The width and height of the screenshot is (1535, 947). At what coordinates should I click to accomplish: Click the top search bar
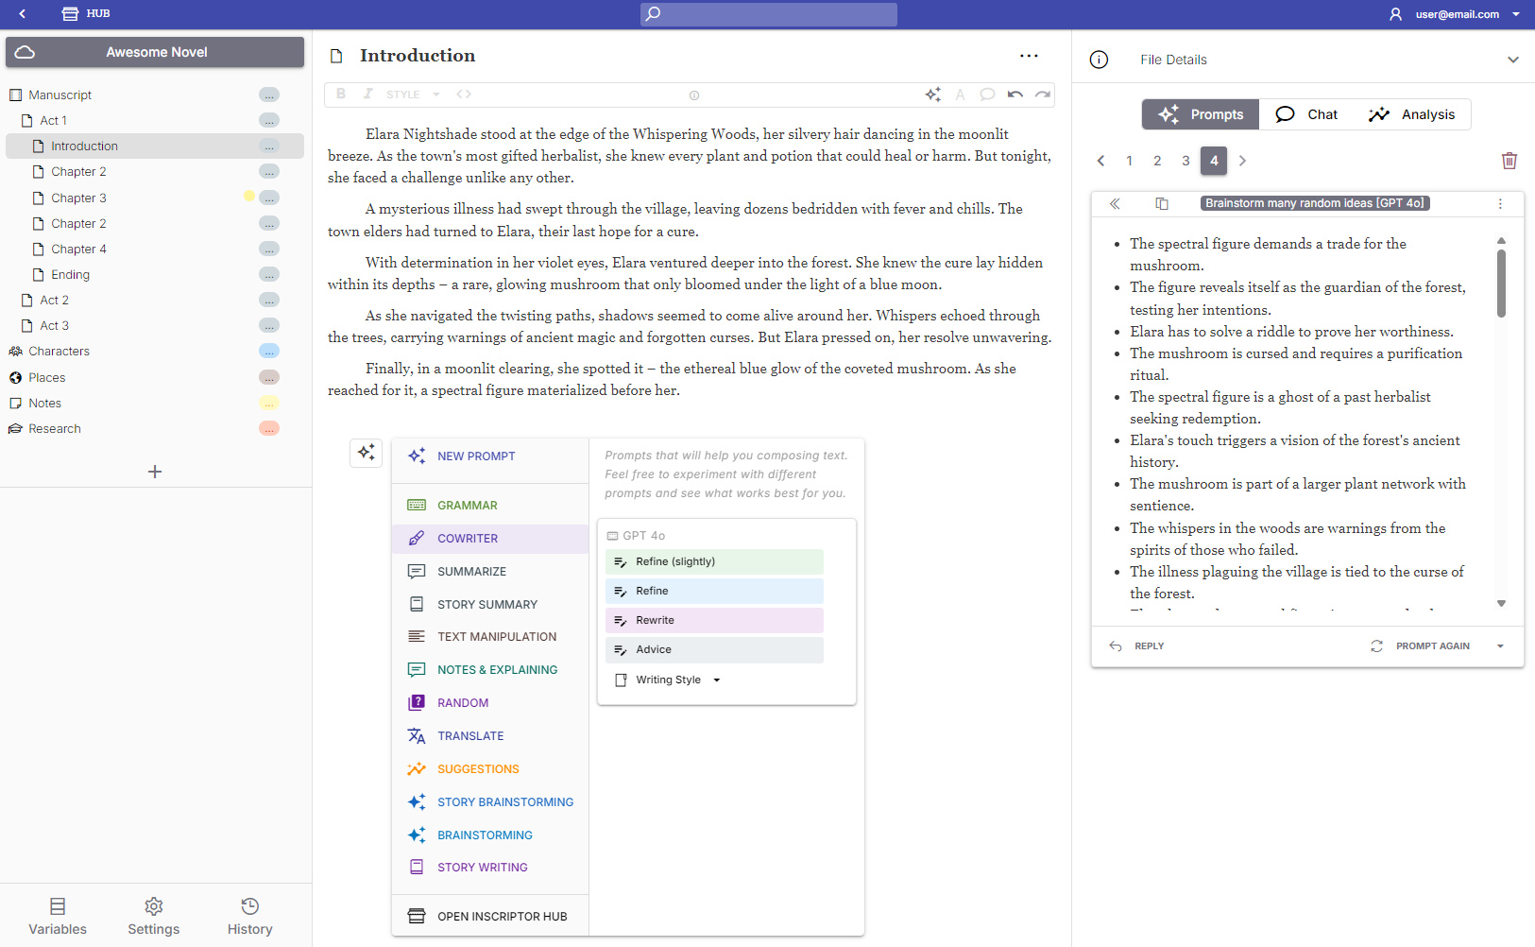tap(768, 14)
